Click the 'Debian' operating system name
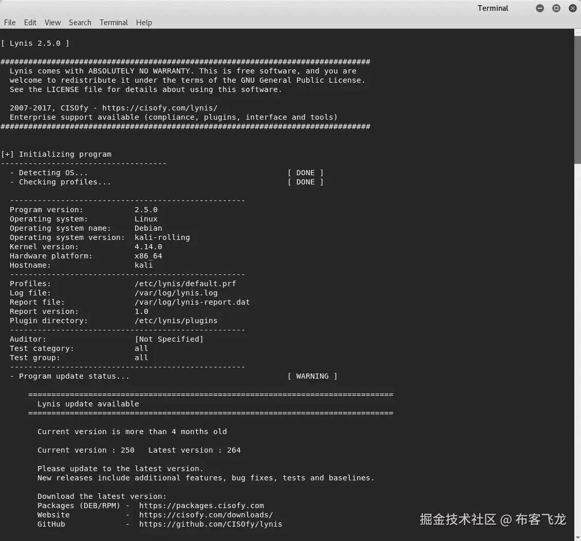581x541 pixels. [148, 228]
